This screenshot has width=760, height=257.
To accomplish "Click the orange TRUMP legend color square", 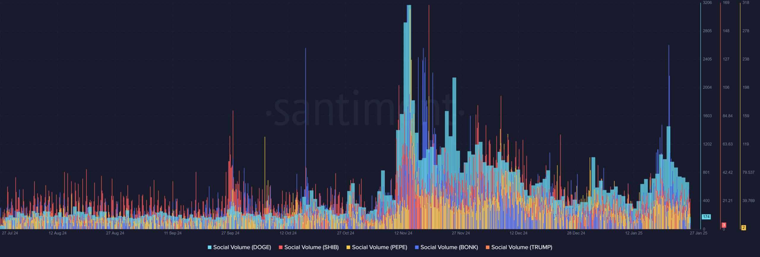I will pos(487,247).
